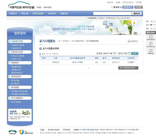This screenshot has height=137, width=156.
Task: Open the end-date calendar icon
Action: [x=129, y=53]
